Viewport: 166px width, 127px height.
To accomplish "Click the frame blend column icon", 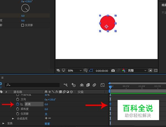I will tap(60, 92).
